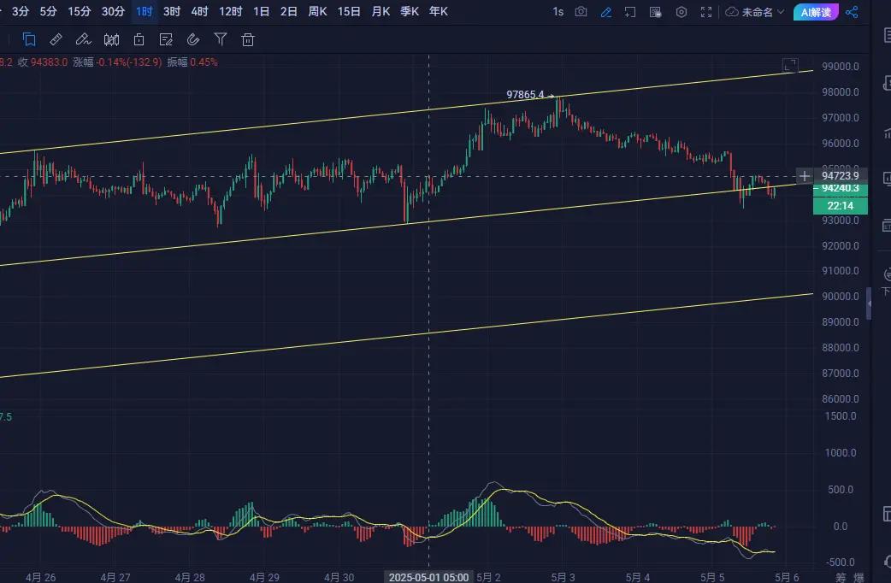Click the cloud save icon
891x583 pixels.
tap(733, 12)
